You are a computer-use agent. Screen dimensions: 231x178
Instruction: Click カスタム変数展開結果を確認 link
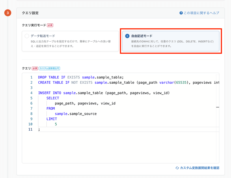click(x=200, y=168)
